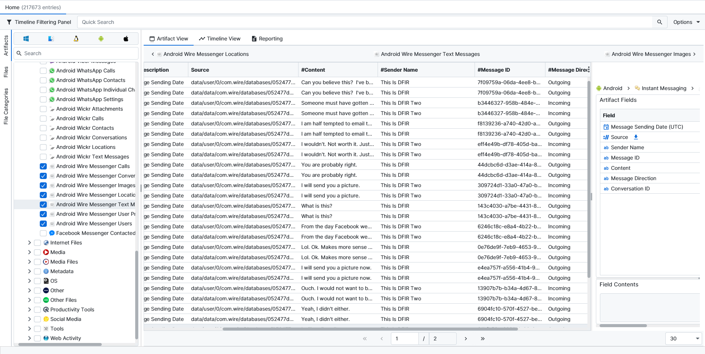
Task: Click the Timeline Filtering Panel funnel icon
Action: tap(9, 22)
